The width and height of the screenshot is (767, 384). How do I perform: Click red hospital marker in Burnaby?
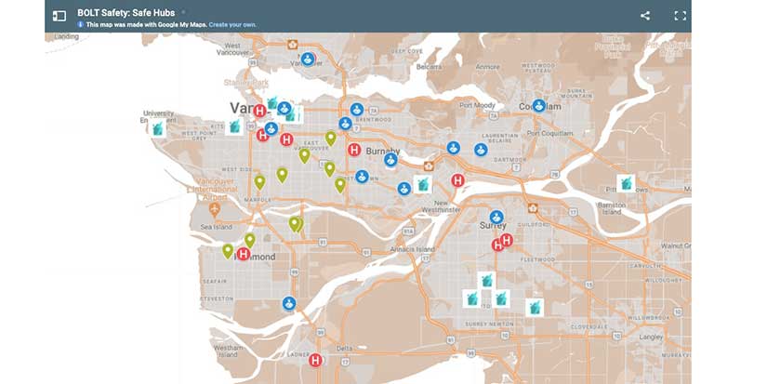point(353,149)
